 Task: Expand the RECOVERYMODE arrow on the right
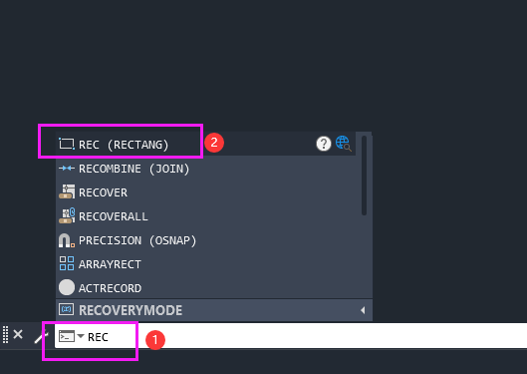click(x=363, y=310)
